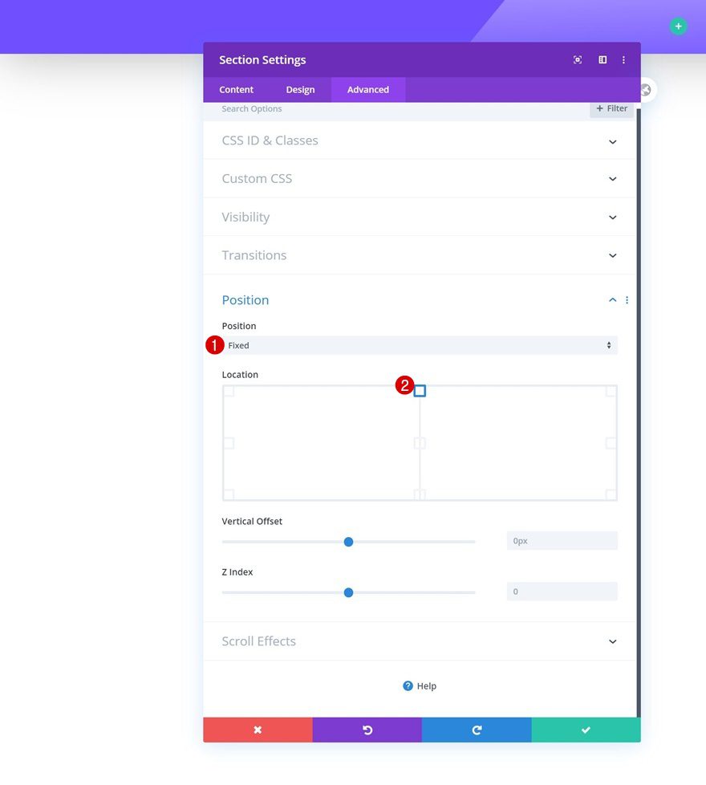This screenshot has height=785, width=706.
Task: Click the Z Index value field
Action: [562, 592]
